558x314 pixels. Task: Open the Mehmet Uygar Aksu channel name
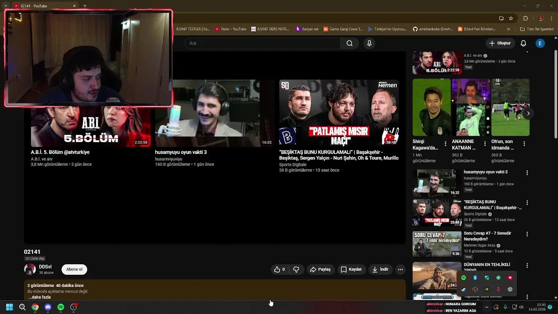coord(480,246)
